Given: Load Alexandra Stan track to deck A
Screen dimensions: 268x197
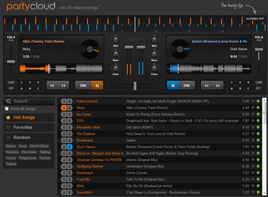Looking at the screenshot, I should tap(64, 127).
